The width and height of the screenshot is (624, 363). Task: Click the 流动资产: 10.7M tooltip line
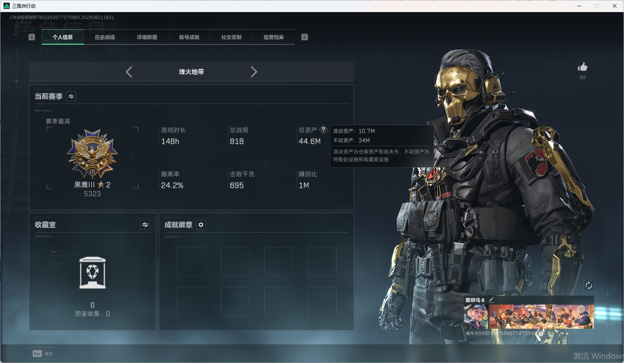354,131
